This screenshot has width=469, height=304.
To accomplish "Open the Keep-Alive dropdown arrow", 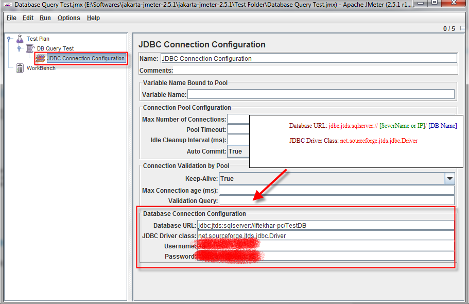I will pos(449,178).
